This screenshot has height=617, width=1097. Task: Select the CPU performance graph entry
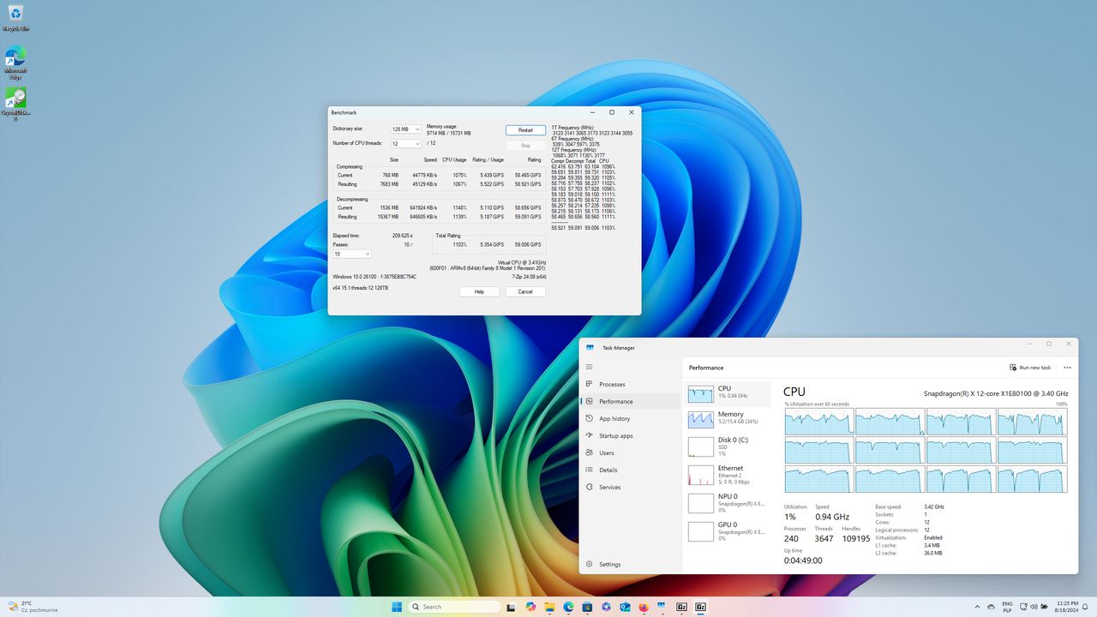pos(728,393)
